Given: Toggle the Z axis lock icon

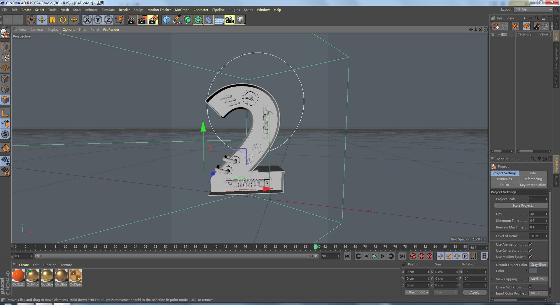Looking at the screenshot, I should pyautogui.click(x=108, y=20).
